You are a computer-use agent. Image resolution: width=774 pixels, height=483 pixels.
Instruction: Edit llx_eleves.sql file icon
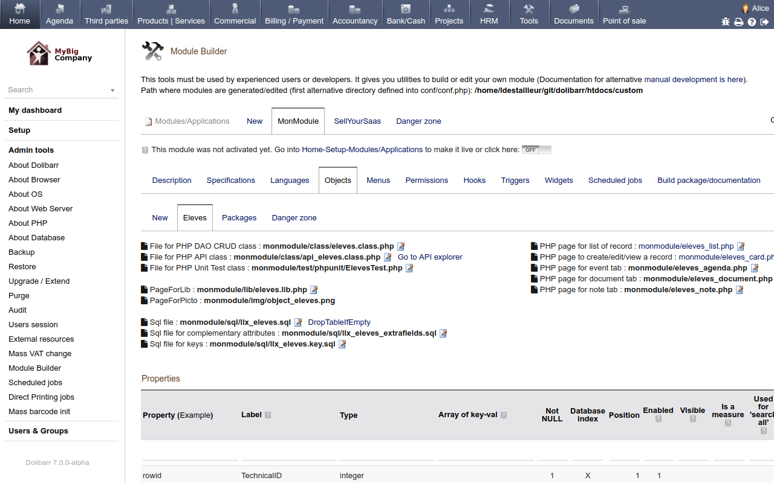point(298,322)
